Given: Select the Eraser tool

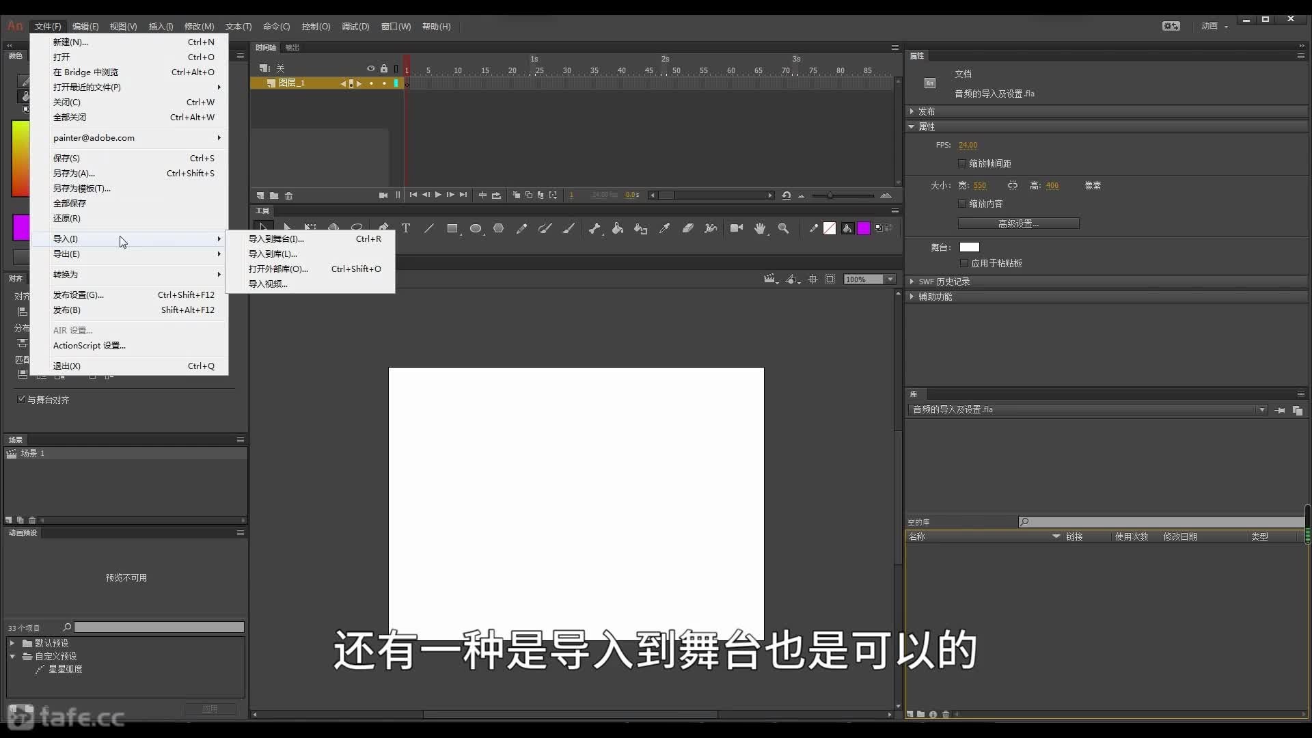Looking at the screenshot, I should point(687,228).
